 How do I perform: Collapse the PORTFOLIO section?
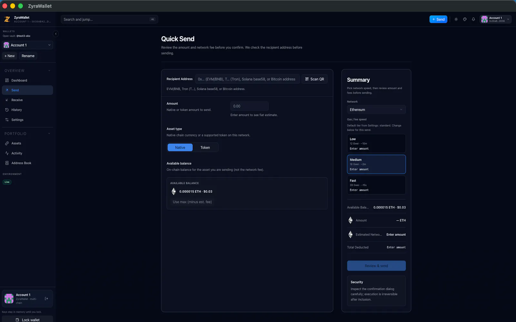(49, 134)
